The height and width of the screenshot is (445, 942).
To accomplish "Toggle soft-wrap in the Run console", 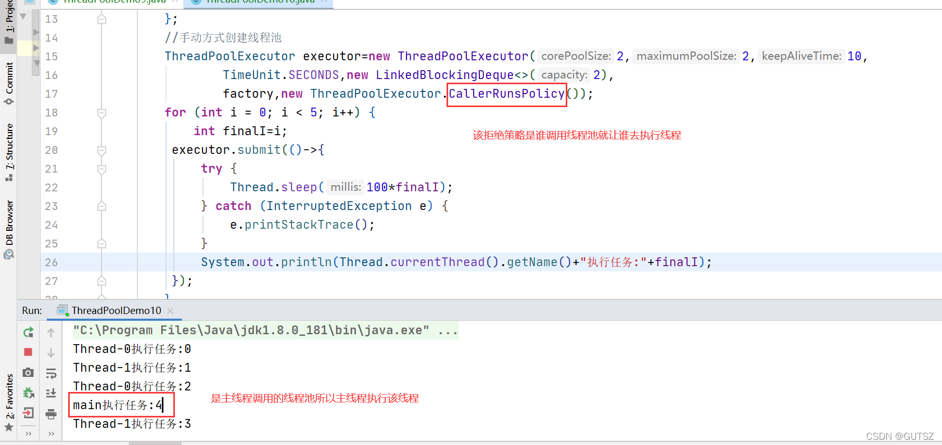I will pos(51,373).
